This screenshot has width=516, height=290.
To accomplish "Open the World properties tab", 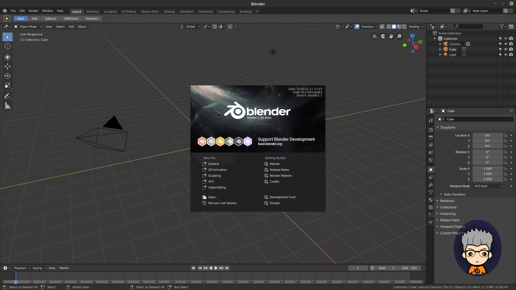I will tap(431, 160).
